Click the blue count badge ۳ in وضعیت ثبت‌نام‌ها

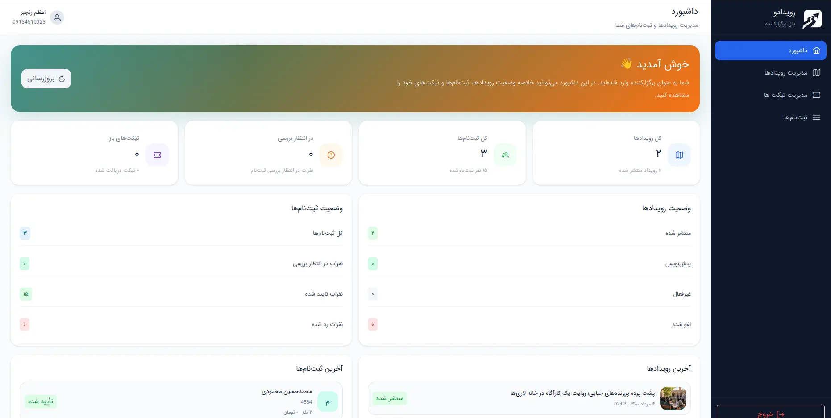[25, 233]
